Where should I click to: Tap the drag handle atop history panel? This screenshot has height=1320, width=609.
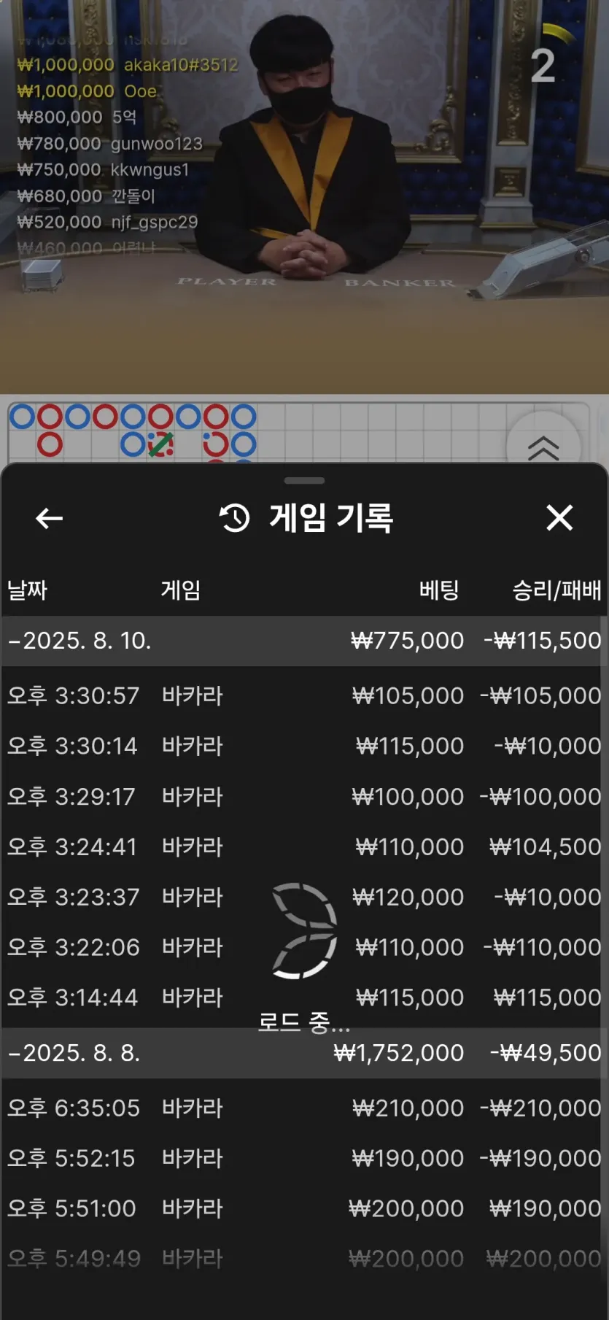pos(304,481)
